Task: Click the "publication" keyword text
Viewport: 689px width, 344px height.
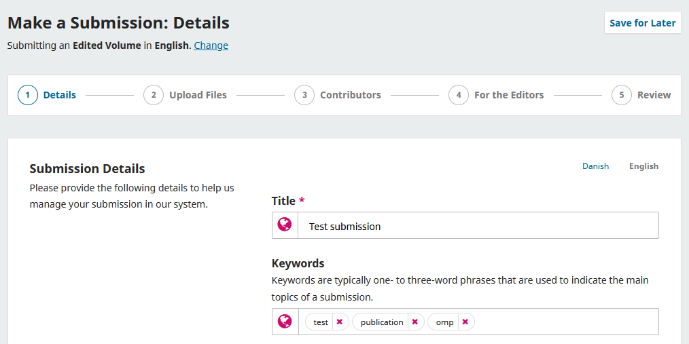Action: [x=382, y=322]
